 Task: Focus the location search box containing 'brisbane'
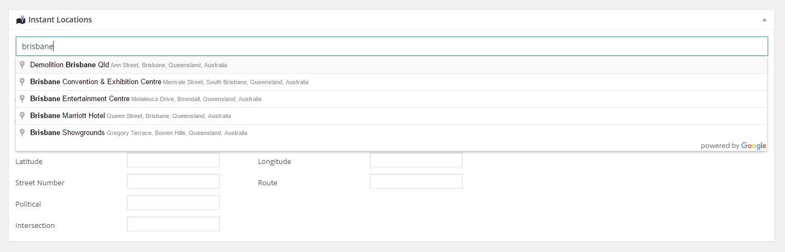pyautogui.click(x=392, y=46)
